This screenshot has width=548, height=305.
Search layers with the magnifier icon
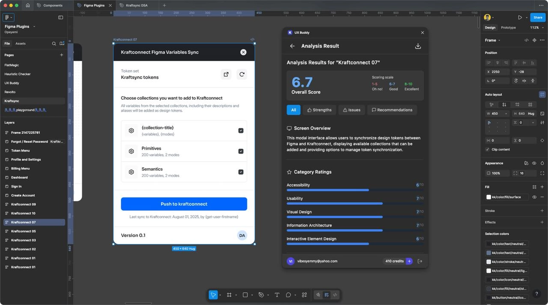point(54,44)
